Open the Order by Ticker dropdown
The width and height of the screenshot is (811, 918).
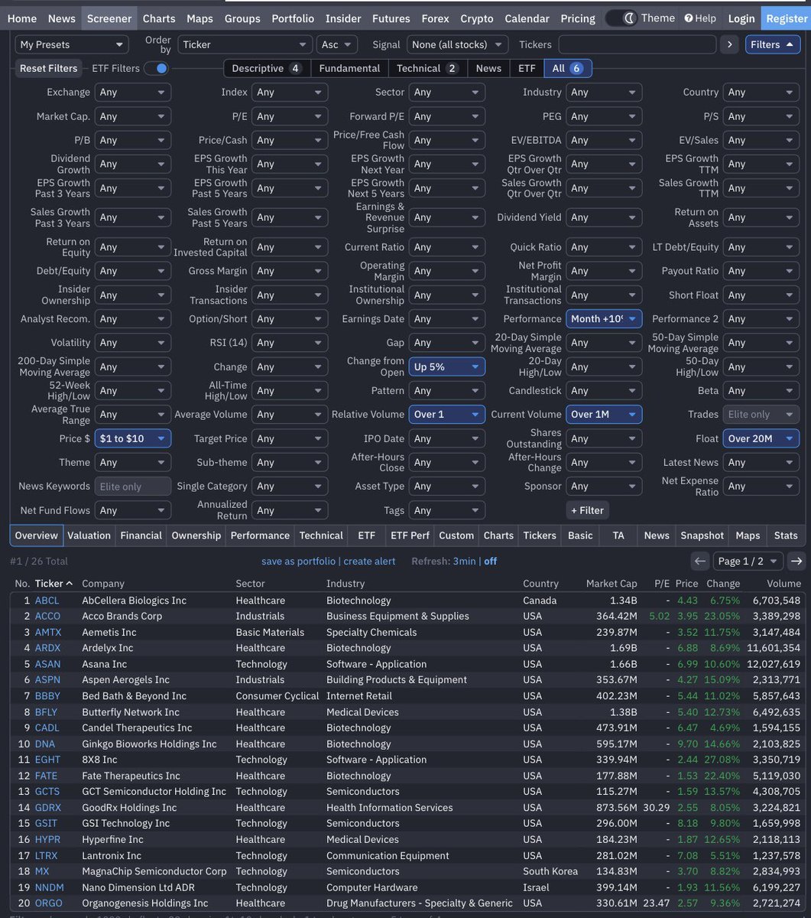[245, 44]
